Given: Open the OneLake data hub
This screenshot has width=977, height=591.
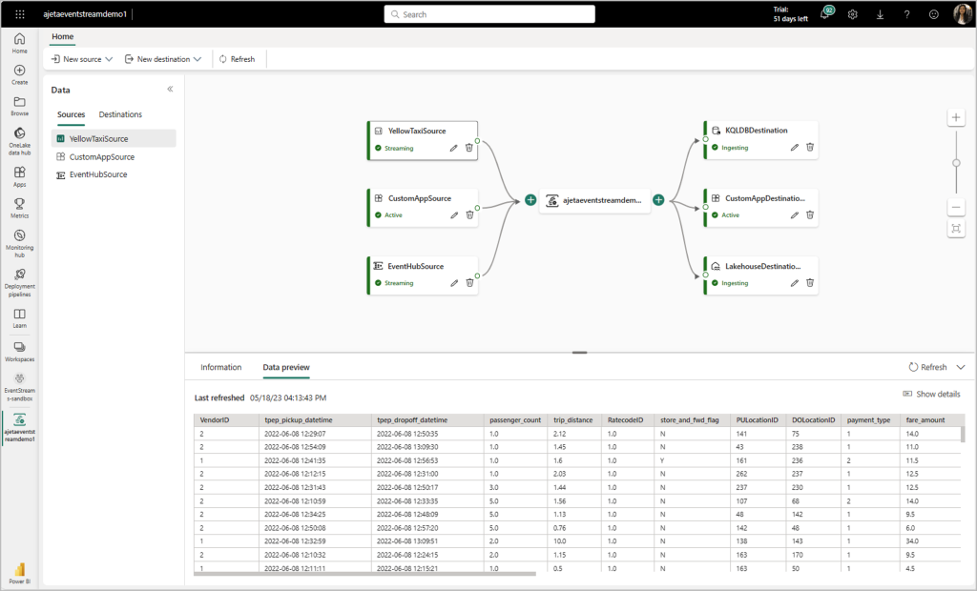Looking at the screenshot, I should pyautogui.click(x=19, y=137).
